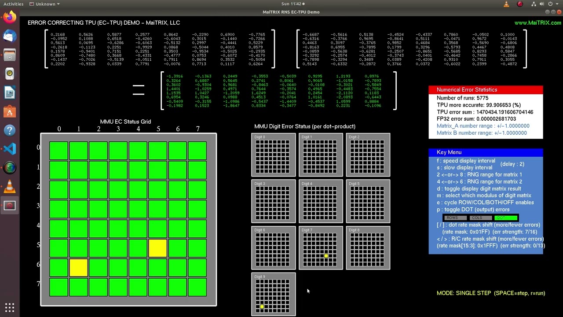Click 'cycle ROW/COL/BOTH/OFF enables' entry
Screen dimensions: 563x317
pyautogui.click(x=485, y=203)
